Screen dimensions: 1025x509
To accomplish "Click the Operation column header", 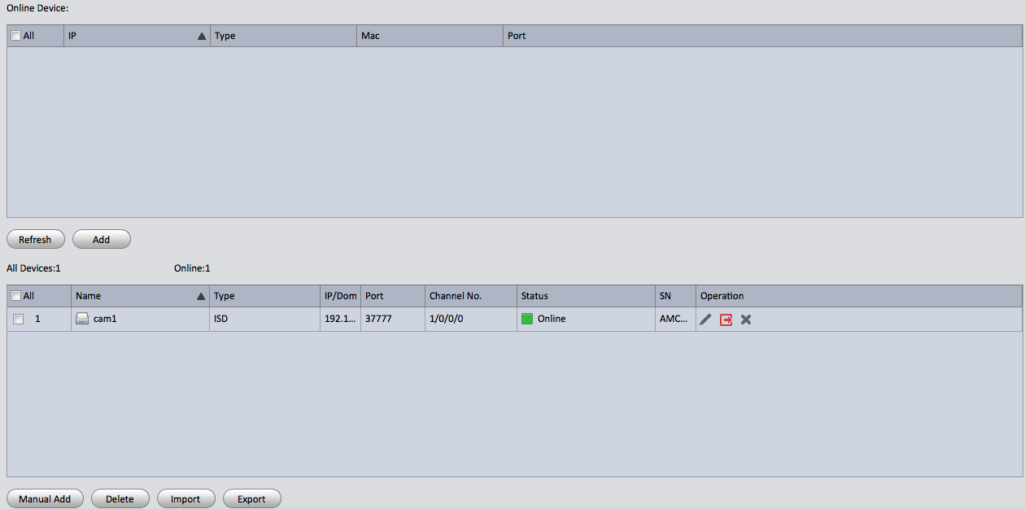I will pyautogui.click(x=859, y=296).
